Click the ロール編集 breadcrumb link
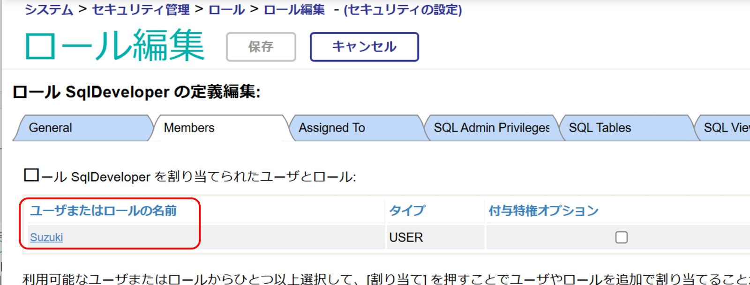The width and height of the screenshot is (750, 285). (294, 9)
